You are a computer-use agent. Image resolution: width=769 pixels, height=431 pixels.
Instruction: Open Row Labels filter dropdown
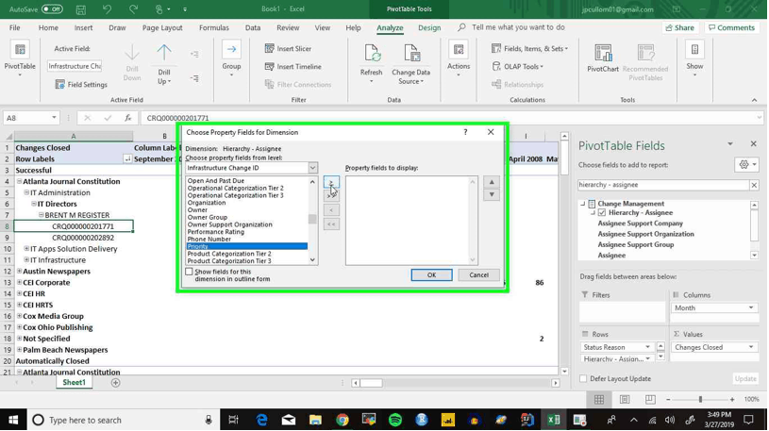click(x=127, y=158)
